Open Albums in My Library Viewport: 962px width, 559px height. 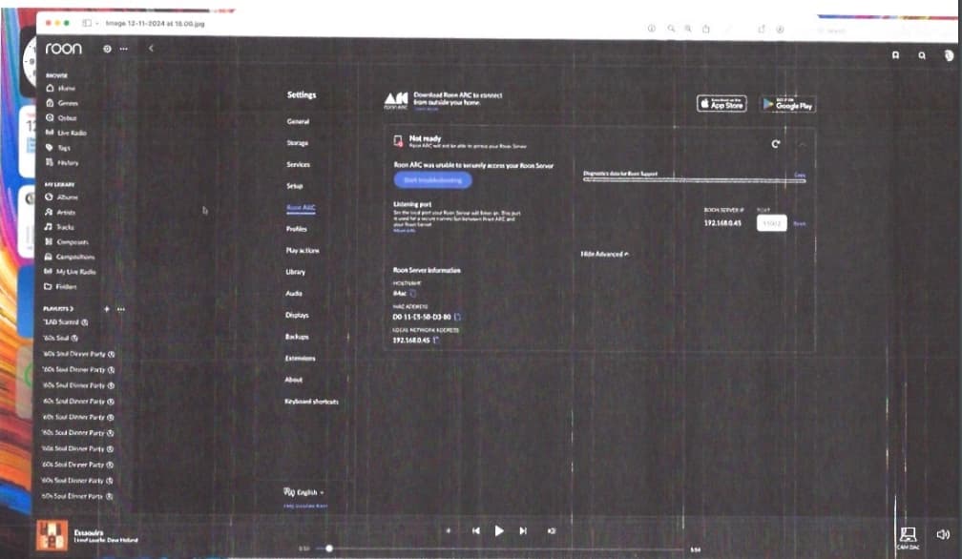pyautogui.click(x=61, y=197)
